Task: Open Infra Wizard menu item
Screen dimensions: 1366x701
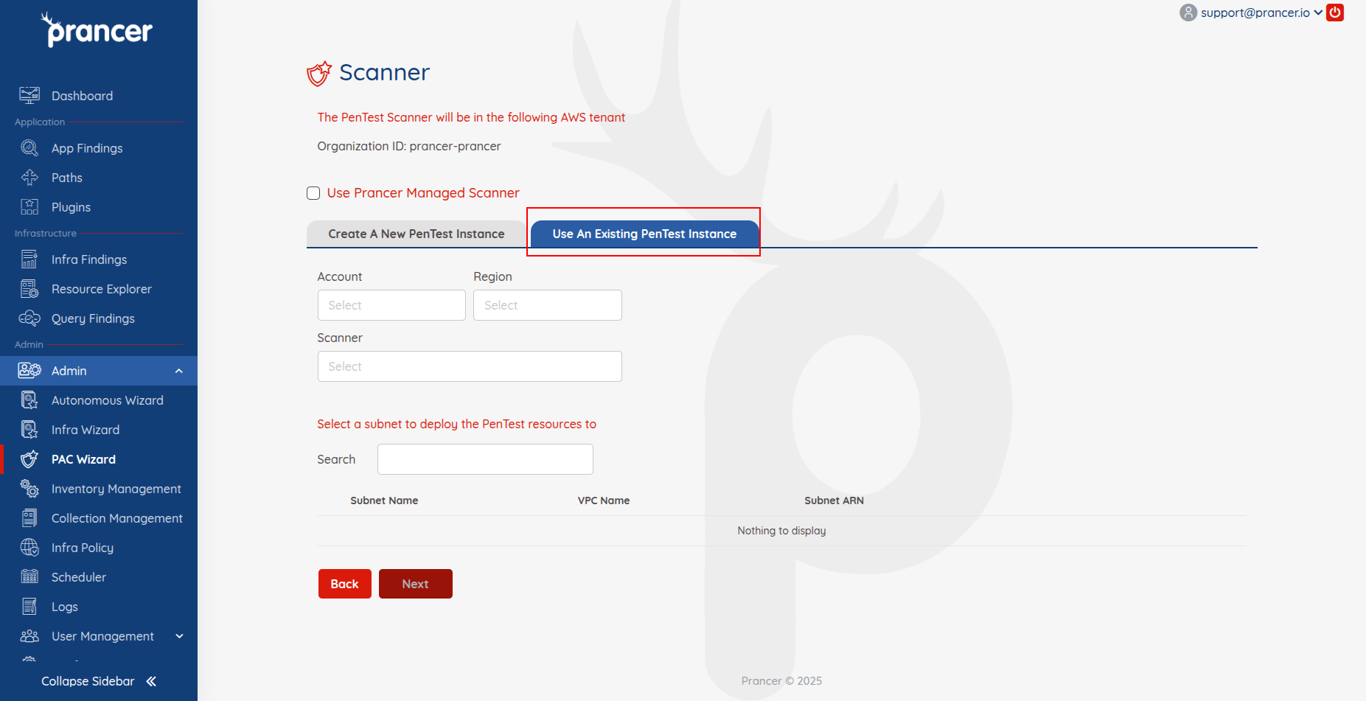Action: pos(86,430)
